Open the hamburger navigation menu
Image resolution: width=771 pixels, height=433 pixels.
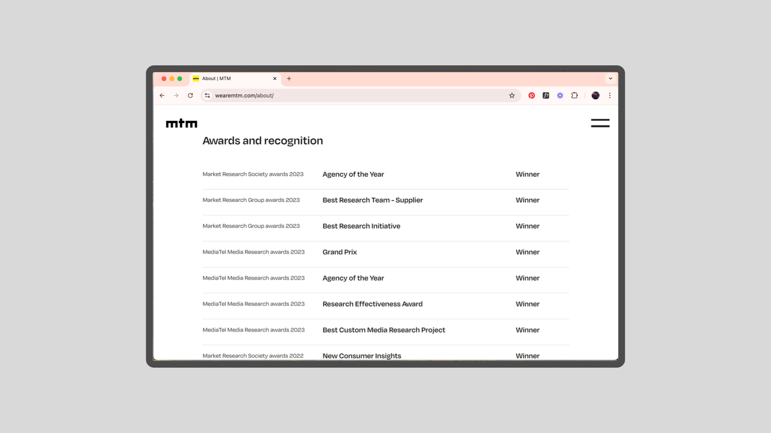(600, 123)
